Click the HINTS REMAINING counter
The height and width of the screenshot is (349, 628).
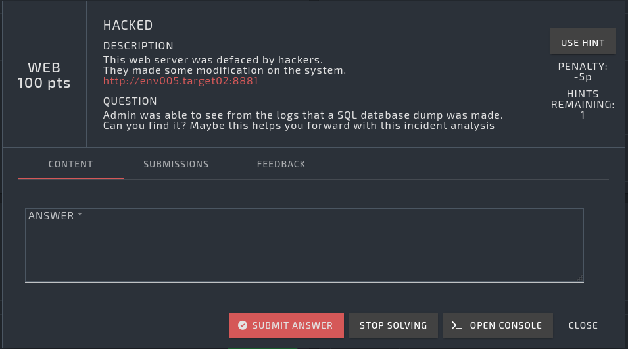coord(583,105)
